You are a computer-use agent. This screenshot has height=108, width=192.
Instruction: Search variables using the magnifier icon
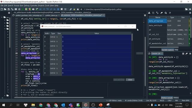166,13
